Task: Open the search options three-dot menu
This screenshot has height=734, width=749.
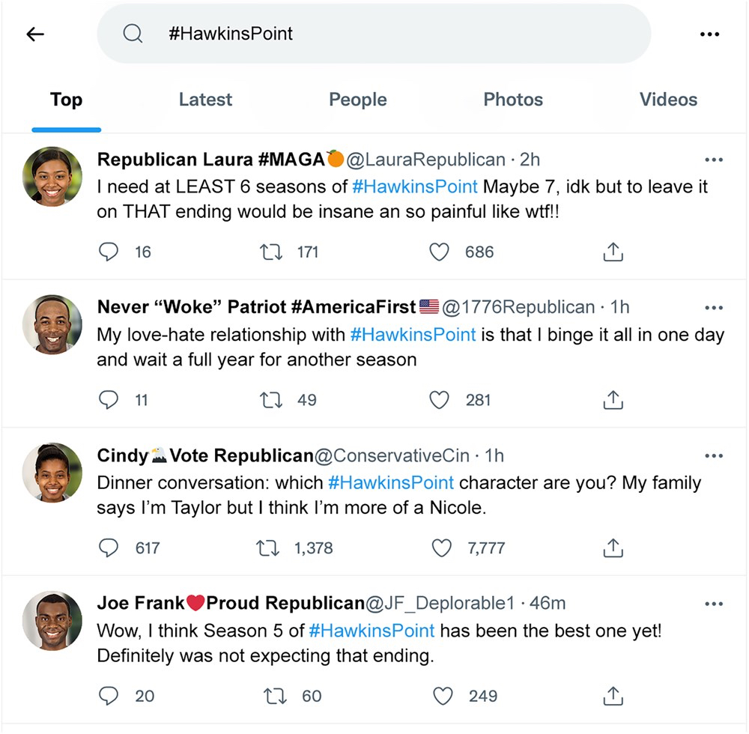Action: click(x=709, y=34)
